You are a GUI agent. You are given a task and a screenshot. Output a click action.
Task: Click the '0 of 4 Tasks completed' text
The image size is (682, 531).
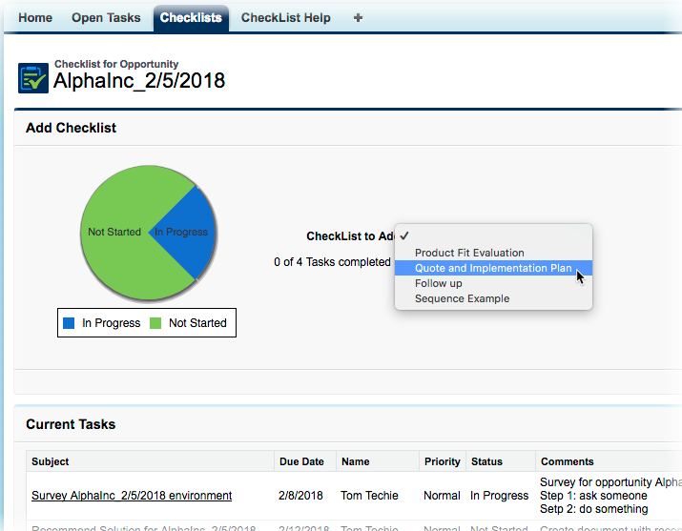click(332, 262)
